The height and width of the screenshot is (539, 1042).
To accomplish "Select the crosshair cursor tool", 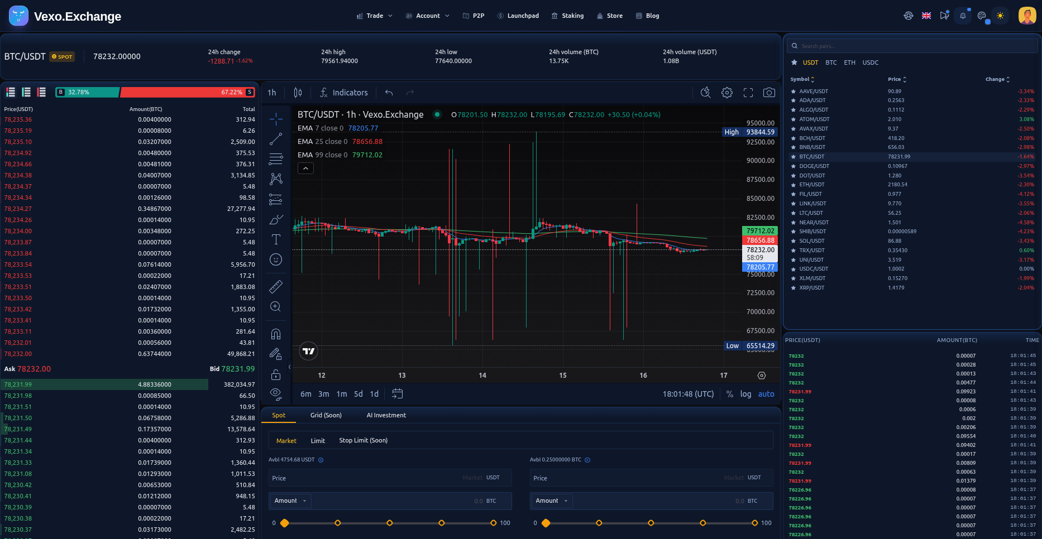I will point(276,119).
